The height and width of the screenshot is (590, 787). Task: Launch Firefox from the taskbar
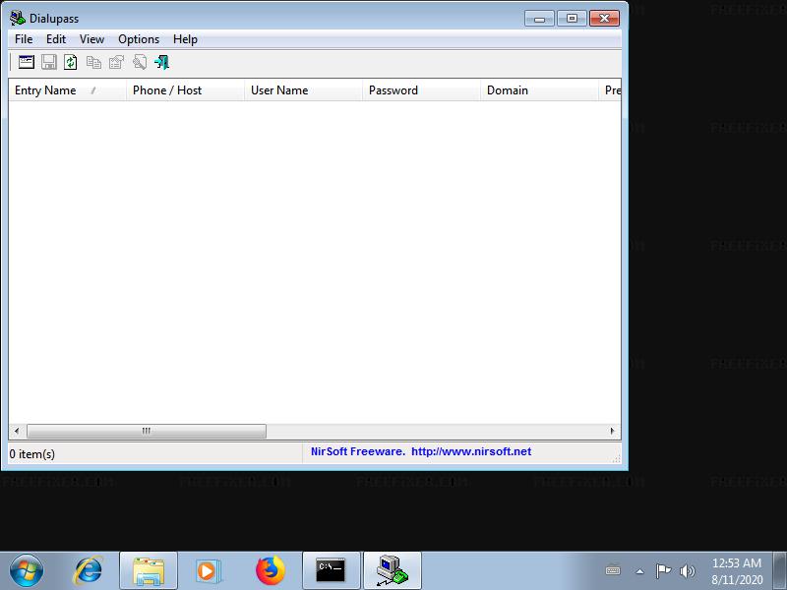coord(270,571)
